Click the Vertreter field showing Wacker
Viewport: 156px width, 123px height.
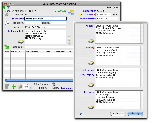pyautogui.click(x=45, y=27)
